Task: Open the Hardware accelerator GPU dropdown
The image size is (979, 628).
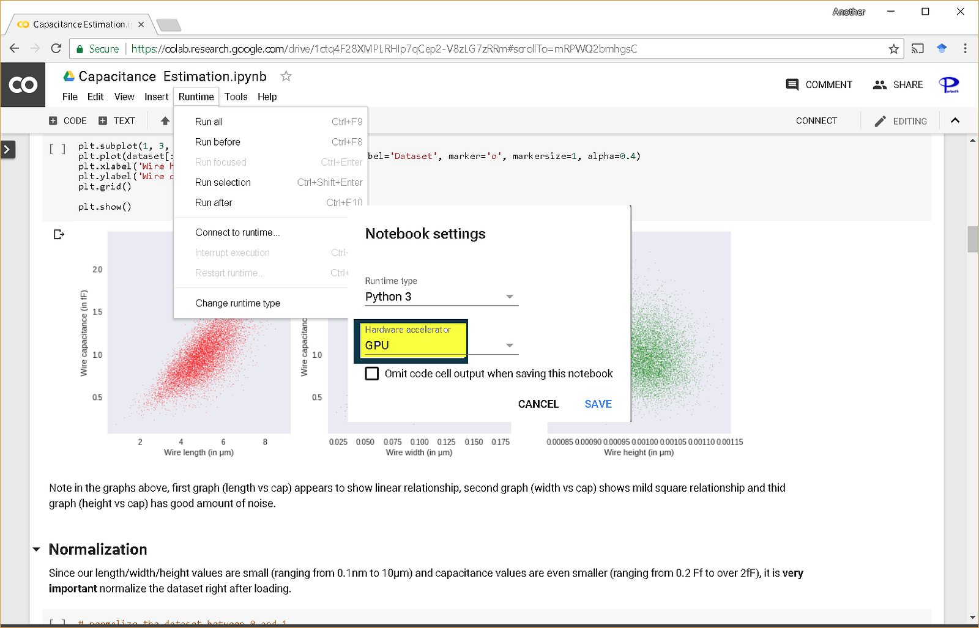Action: click(441, 345)
